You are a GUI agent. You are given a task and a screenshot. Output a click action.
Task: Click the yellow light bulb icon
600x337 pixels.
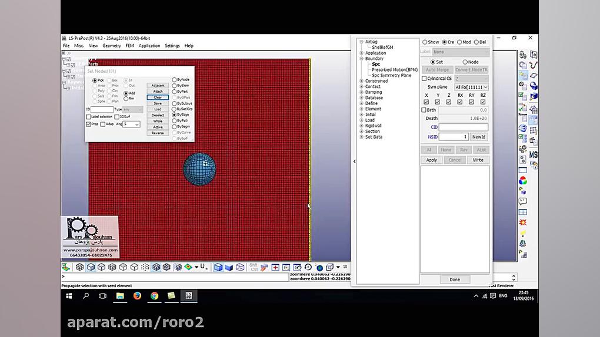point(523,232)
